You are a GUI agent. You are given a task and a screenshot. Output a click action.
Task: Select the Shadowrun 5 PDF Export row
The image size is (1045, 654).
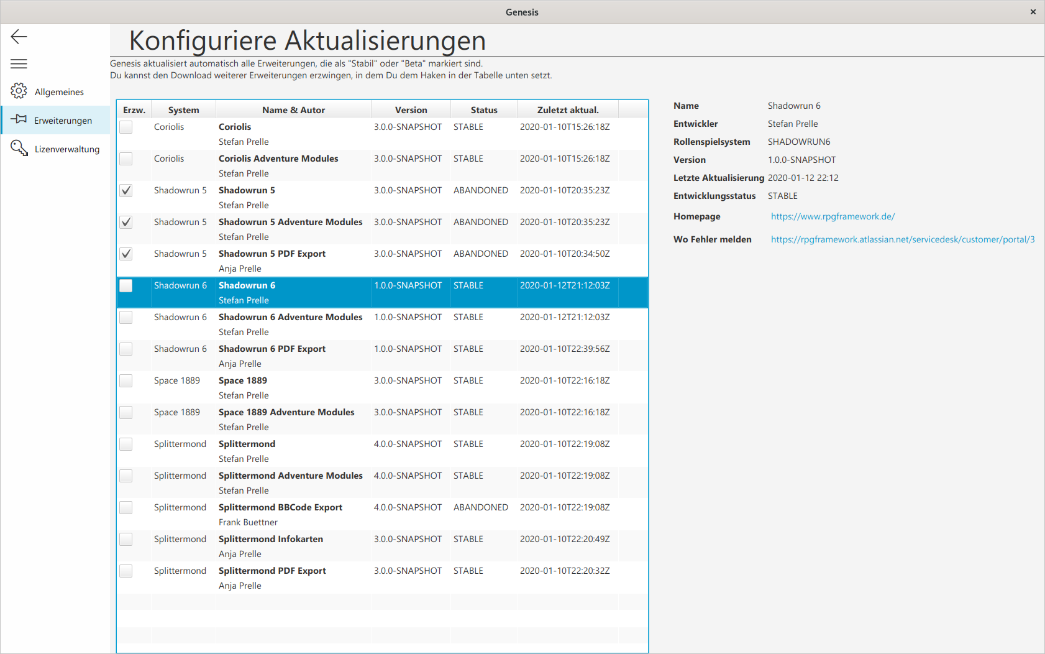coord(382,261)
